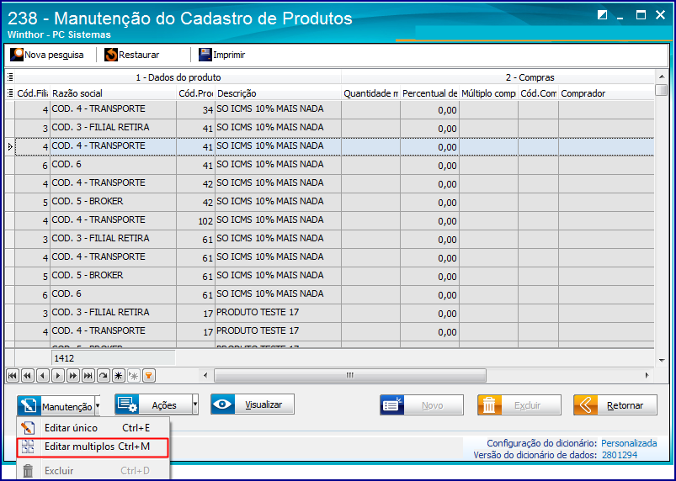Click the curved-arrow refresh navigator icon
The height and width of the screenshot is (481, 676).
pyautogui.click(x=103, y=376)
